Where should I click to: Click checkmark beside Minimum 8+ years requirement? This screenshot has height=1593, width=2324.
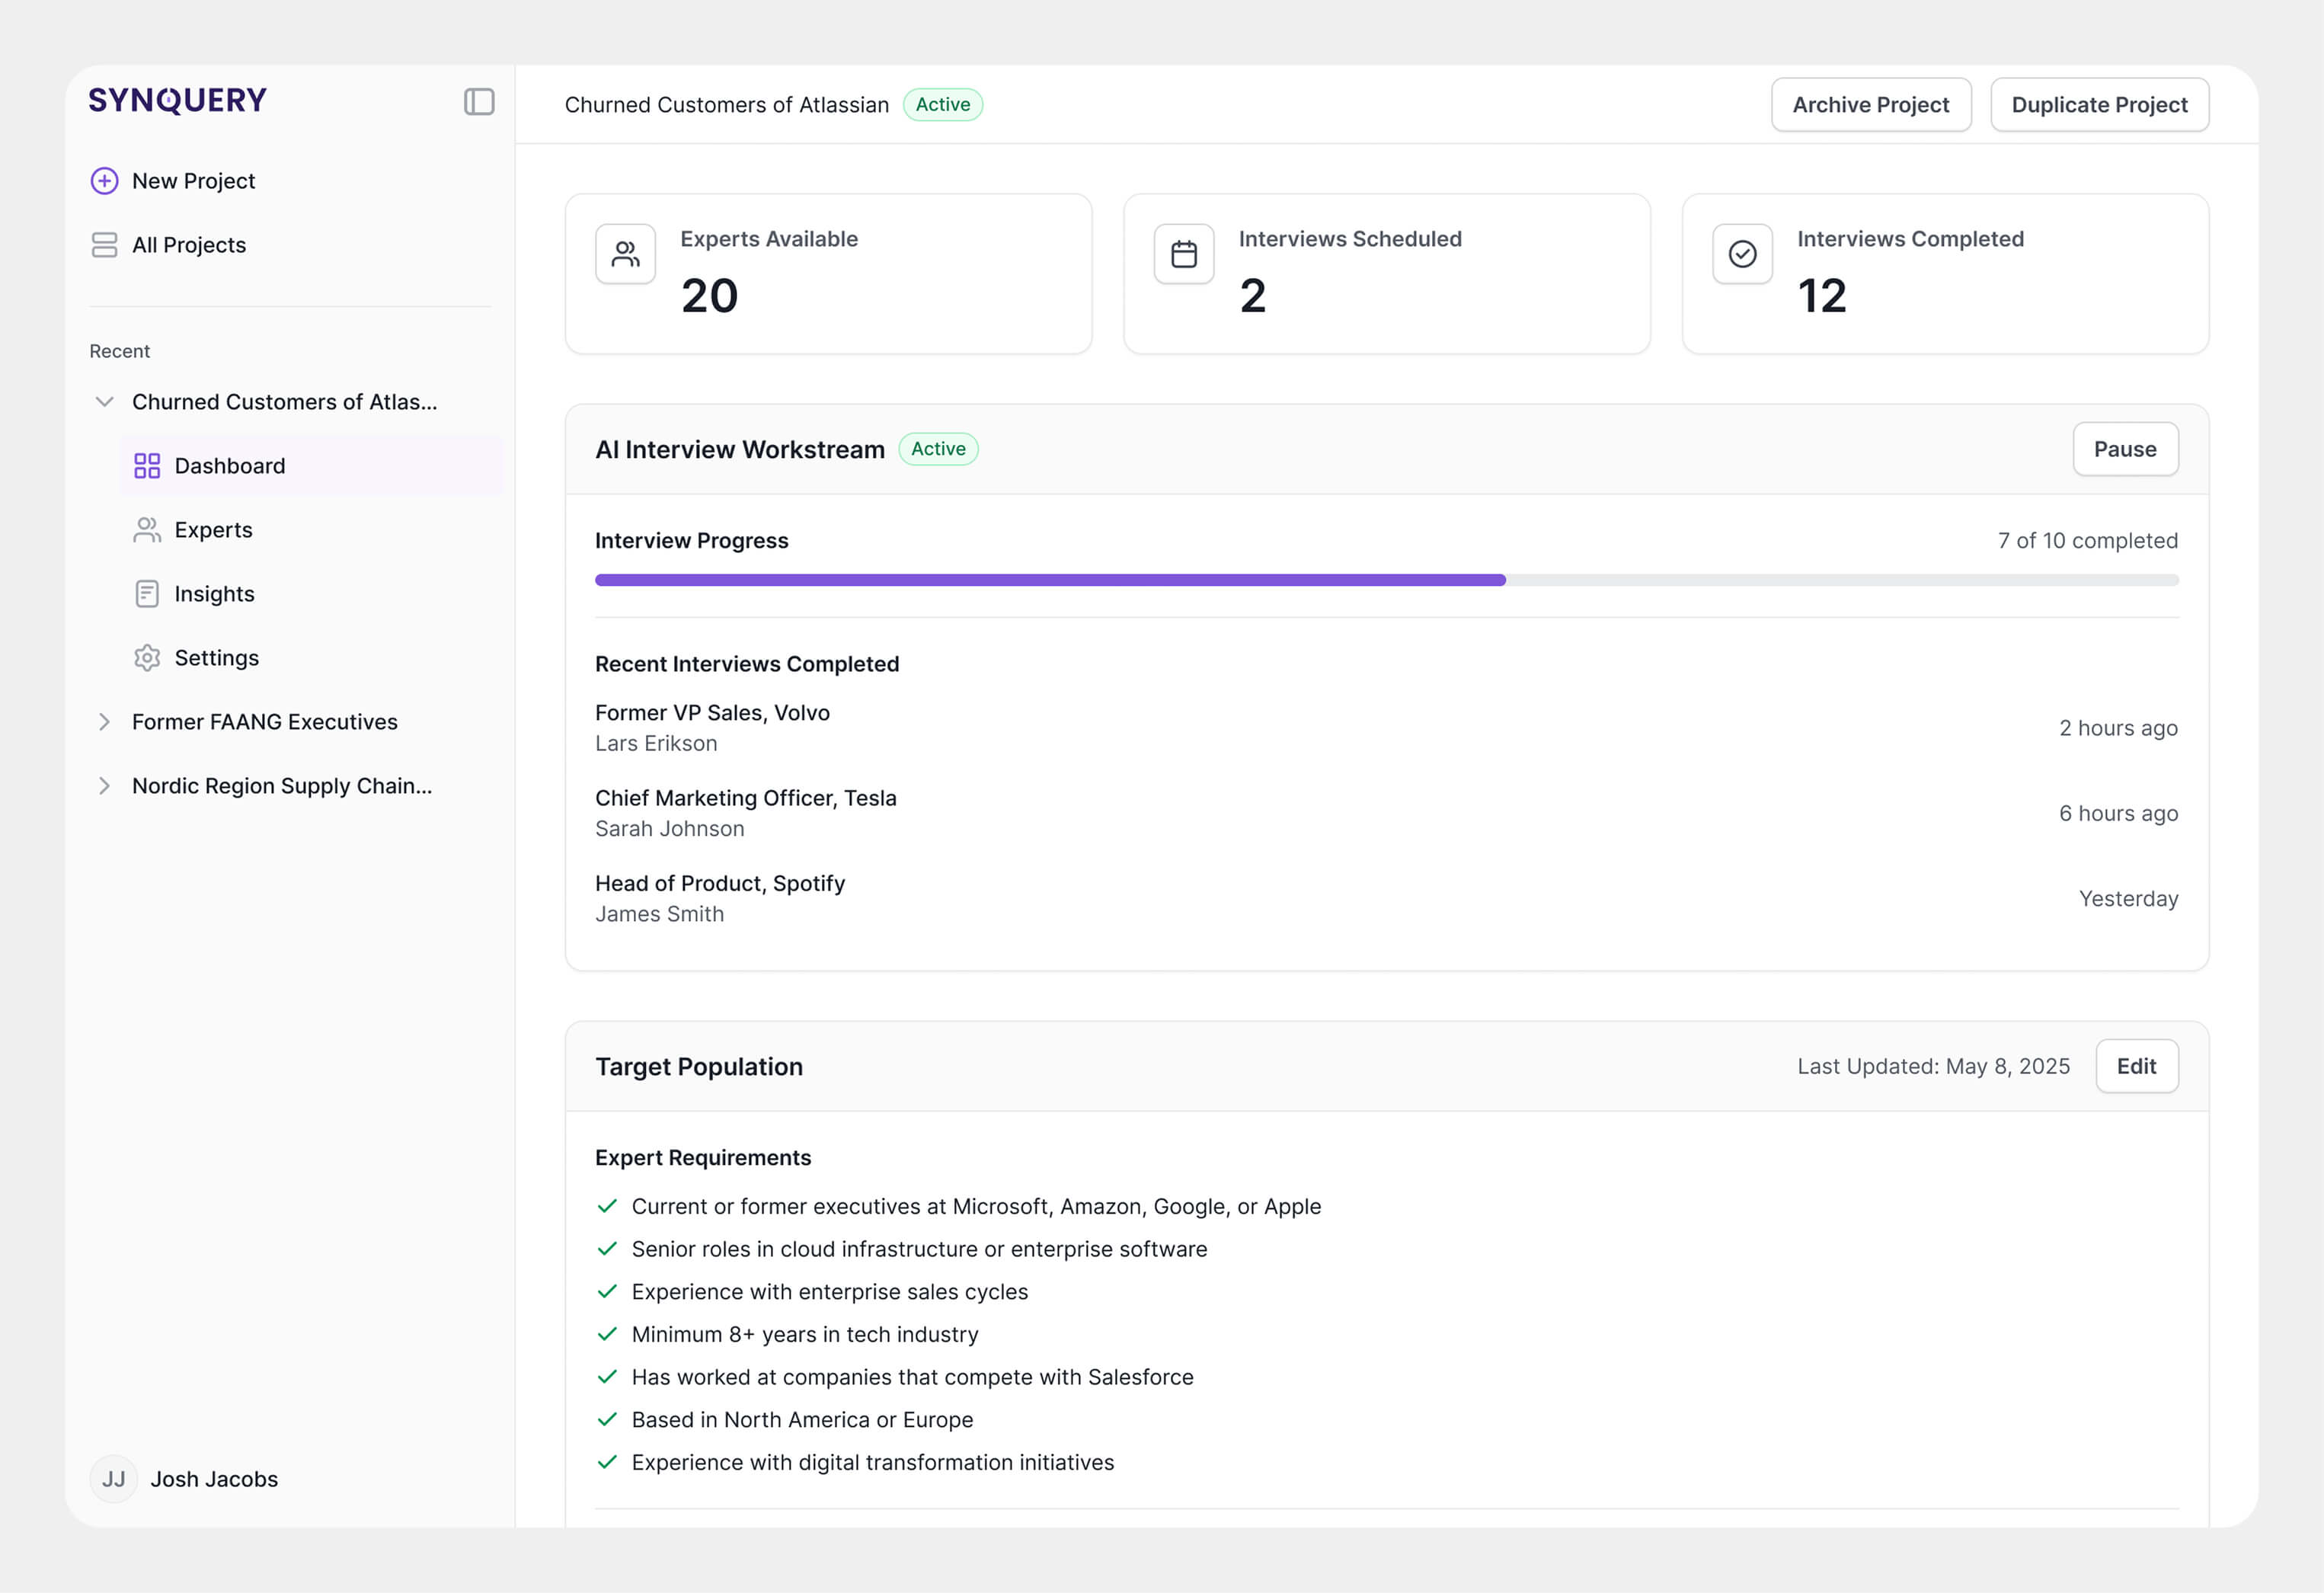(607, 1334)
